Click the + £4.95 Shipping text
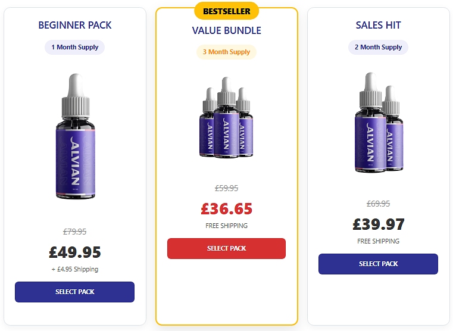The width and height of the screenshot is (453, 331). click(75, 269)
